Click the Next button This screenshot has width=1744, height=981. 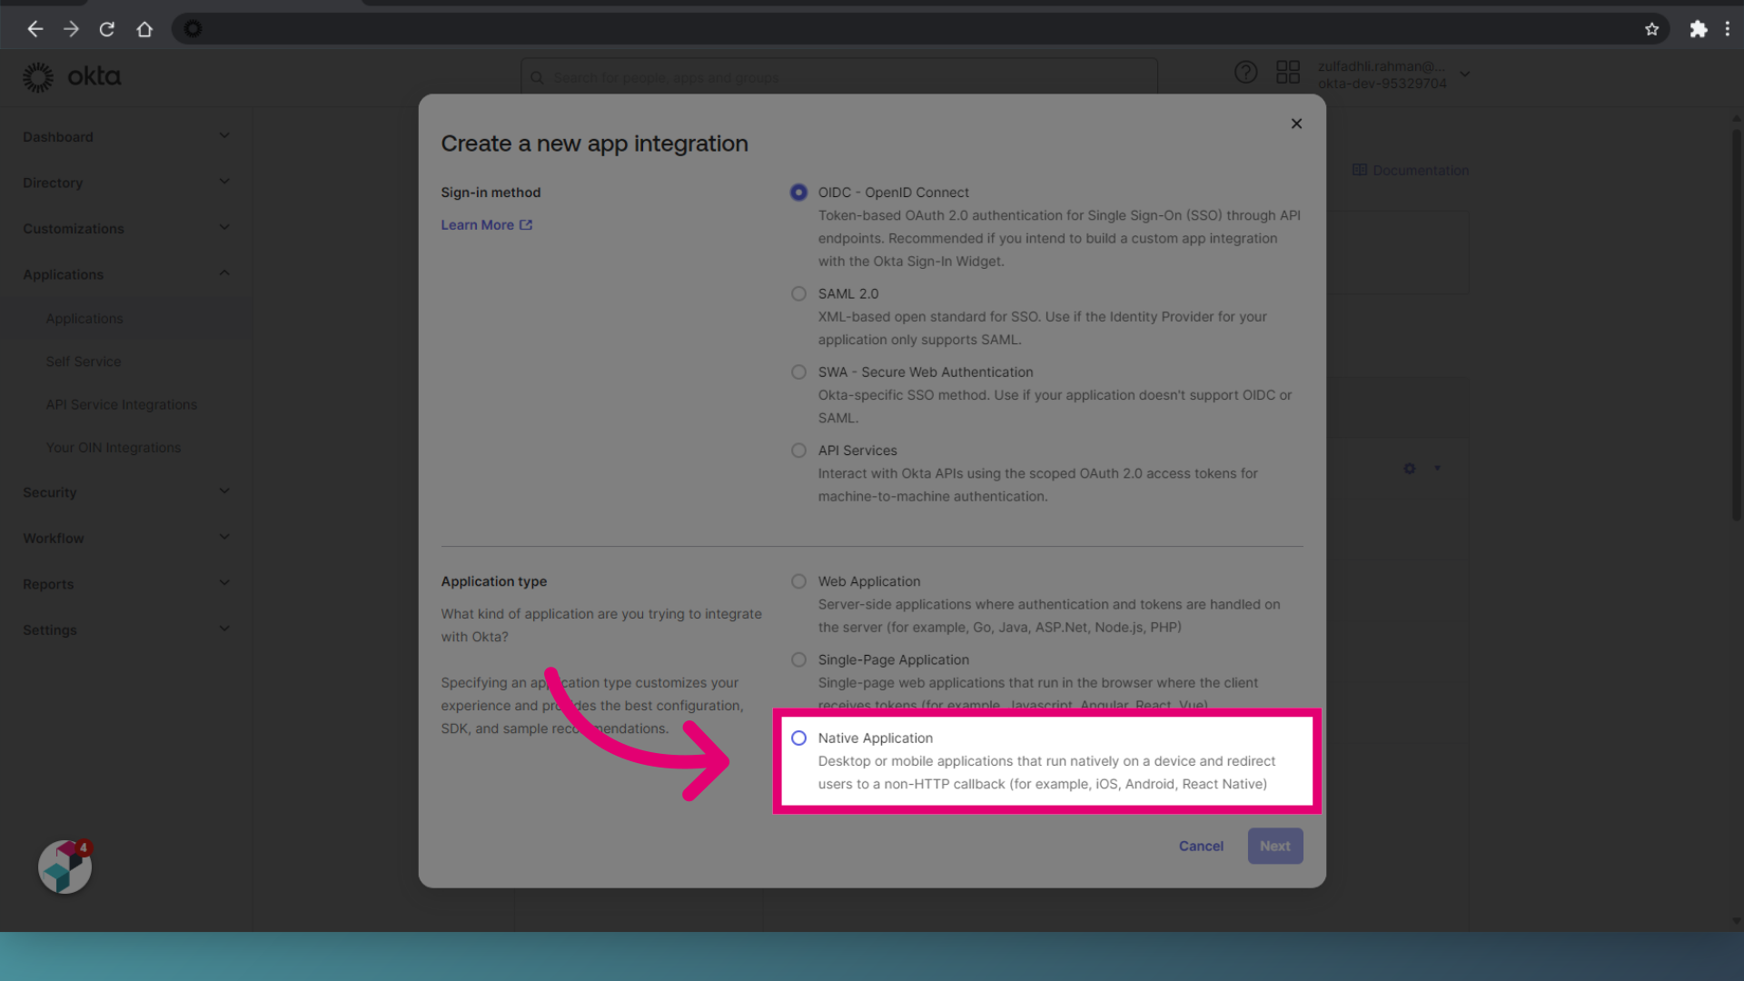tap(1274, 846)
